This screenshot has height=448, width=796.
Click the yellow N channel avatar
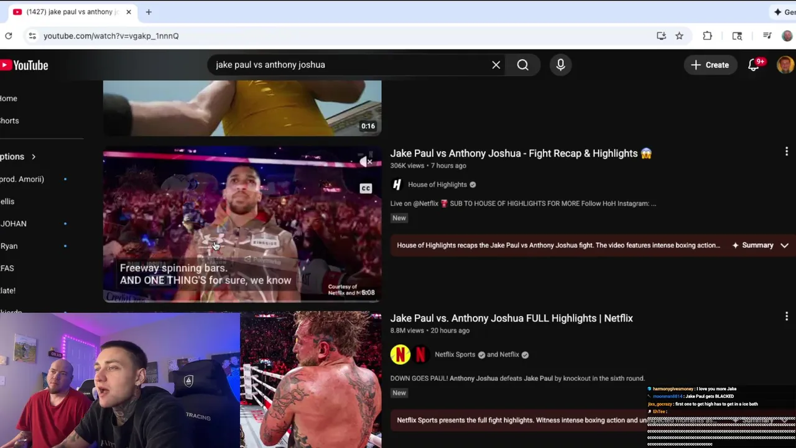[x=400, y=355]
